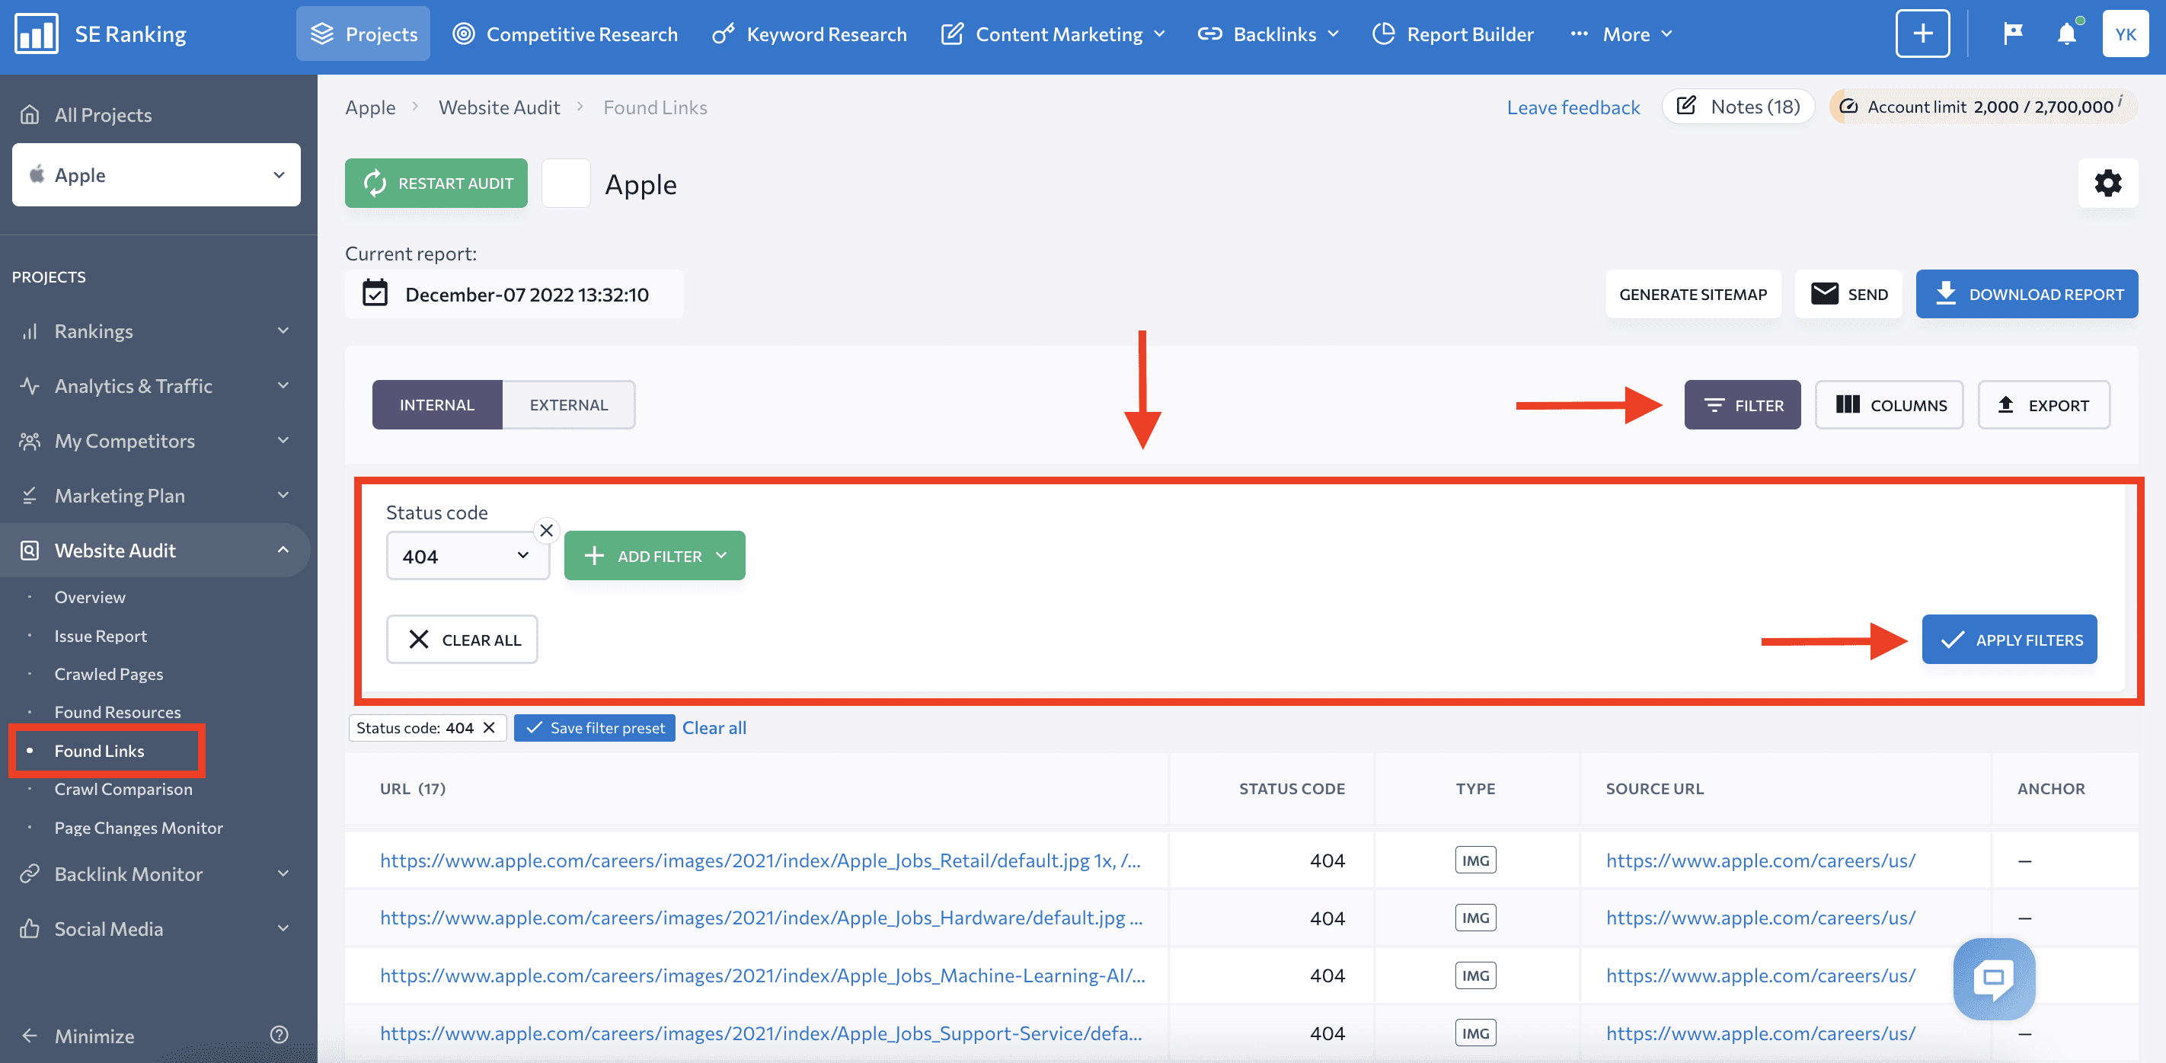Click the Export button
The image size is (2166, 1063).
(2043, 404)
